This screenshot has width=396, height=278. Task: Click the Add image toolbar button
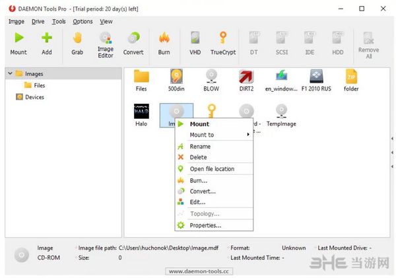47,44
